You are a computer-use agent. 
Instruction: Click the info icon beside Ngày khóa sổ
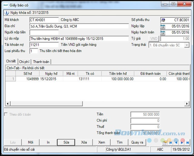tap(7, 13)
